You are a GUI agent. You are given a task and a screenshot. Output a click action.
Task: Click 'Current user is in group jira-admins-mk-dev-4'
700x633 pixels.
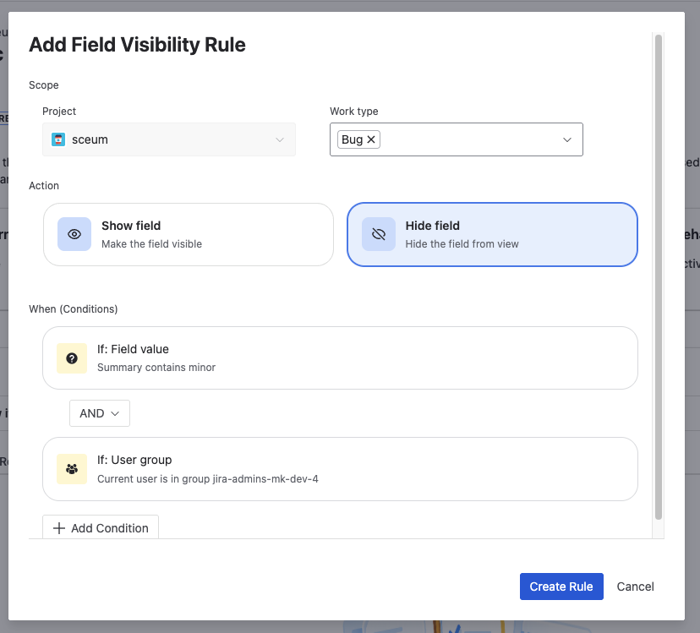tap(208, 479)
